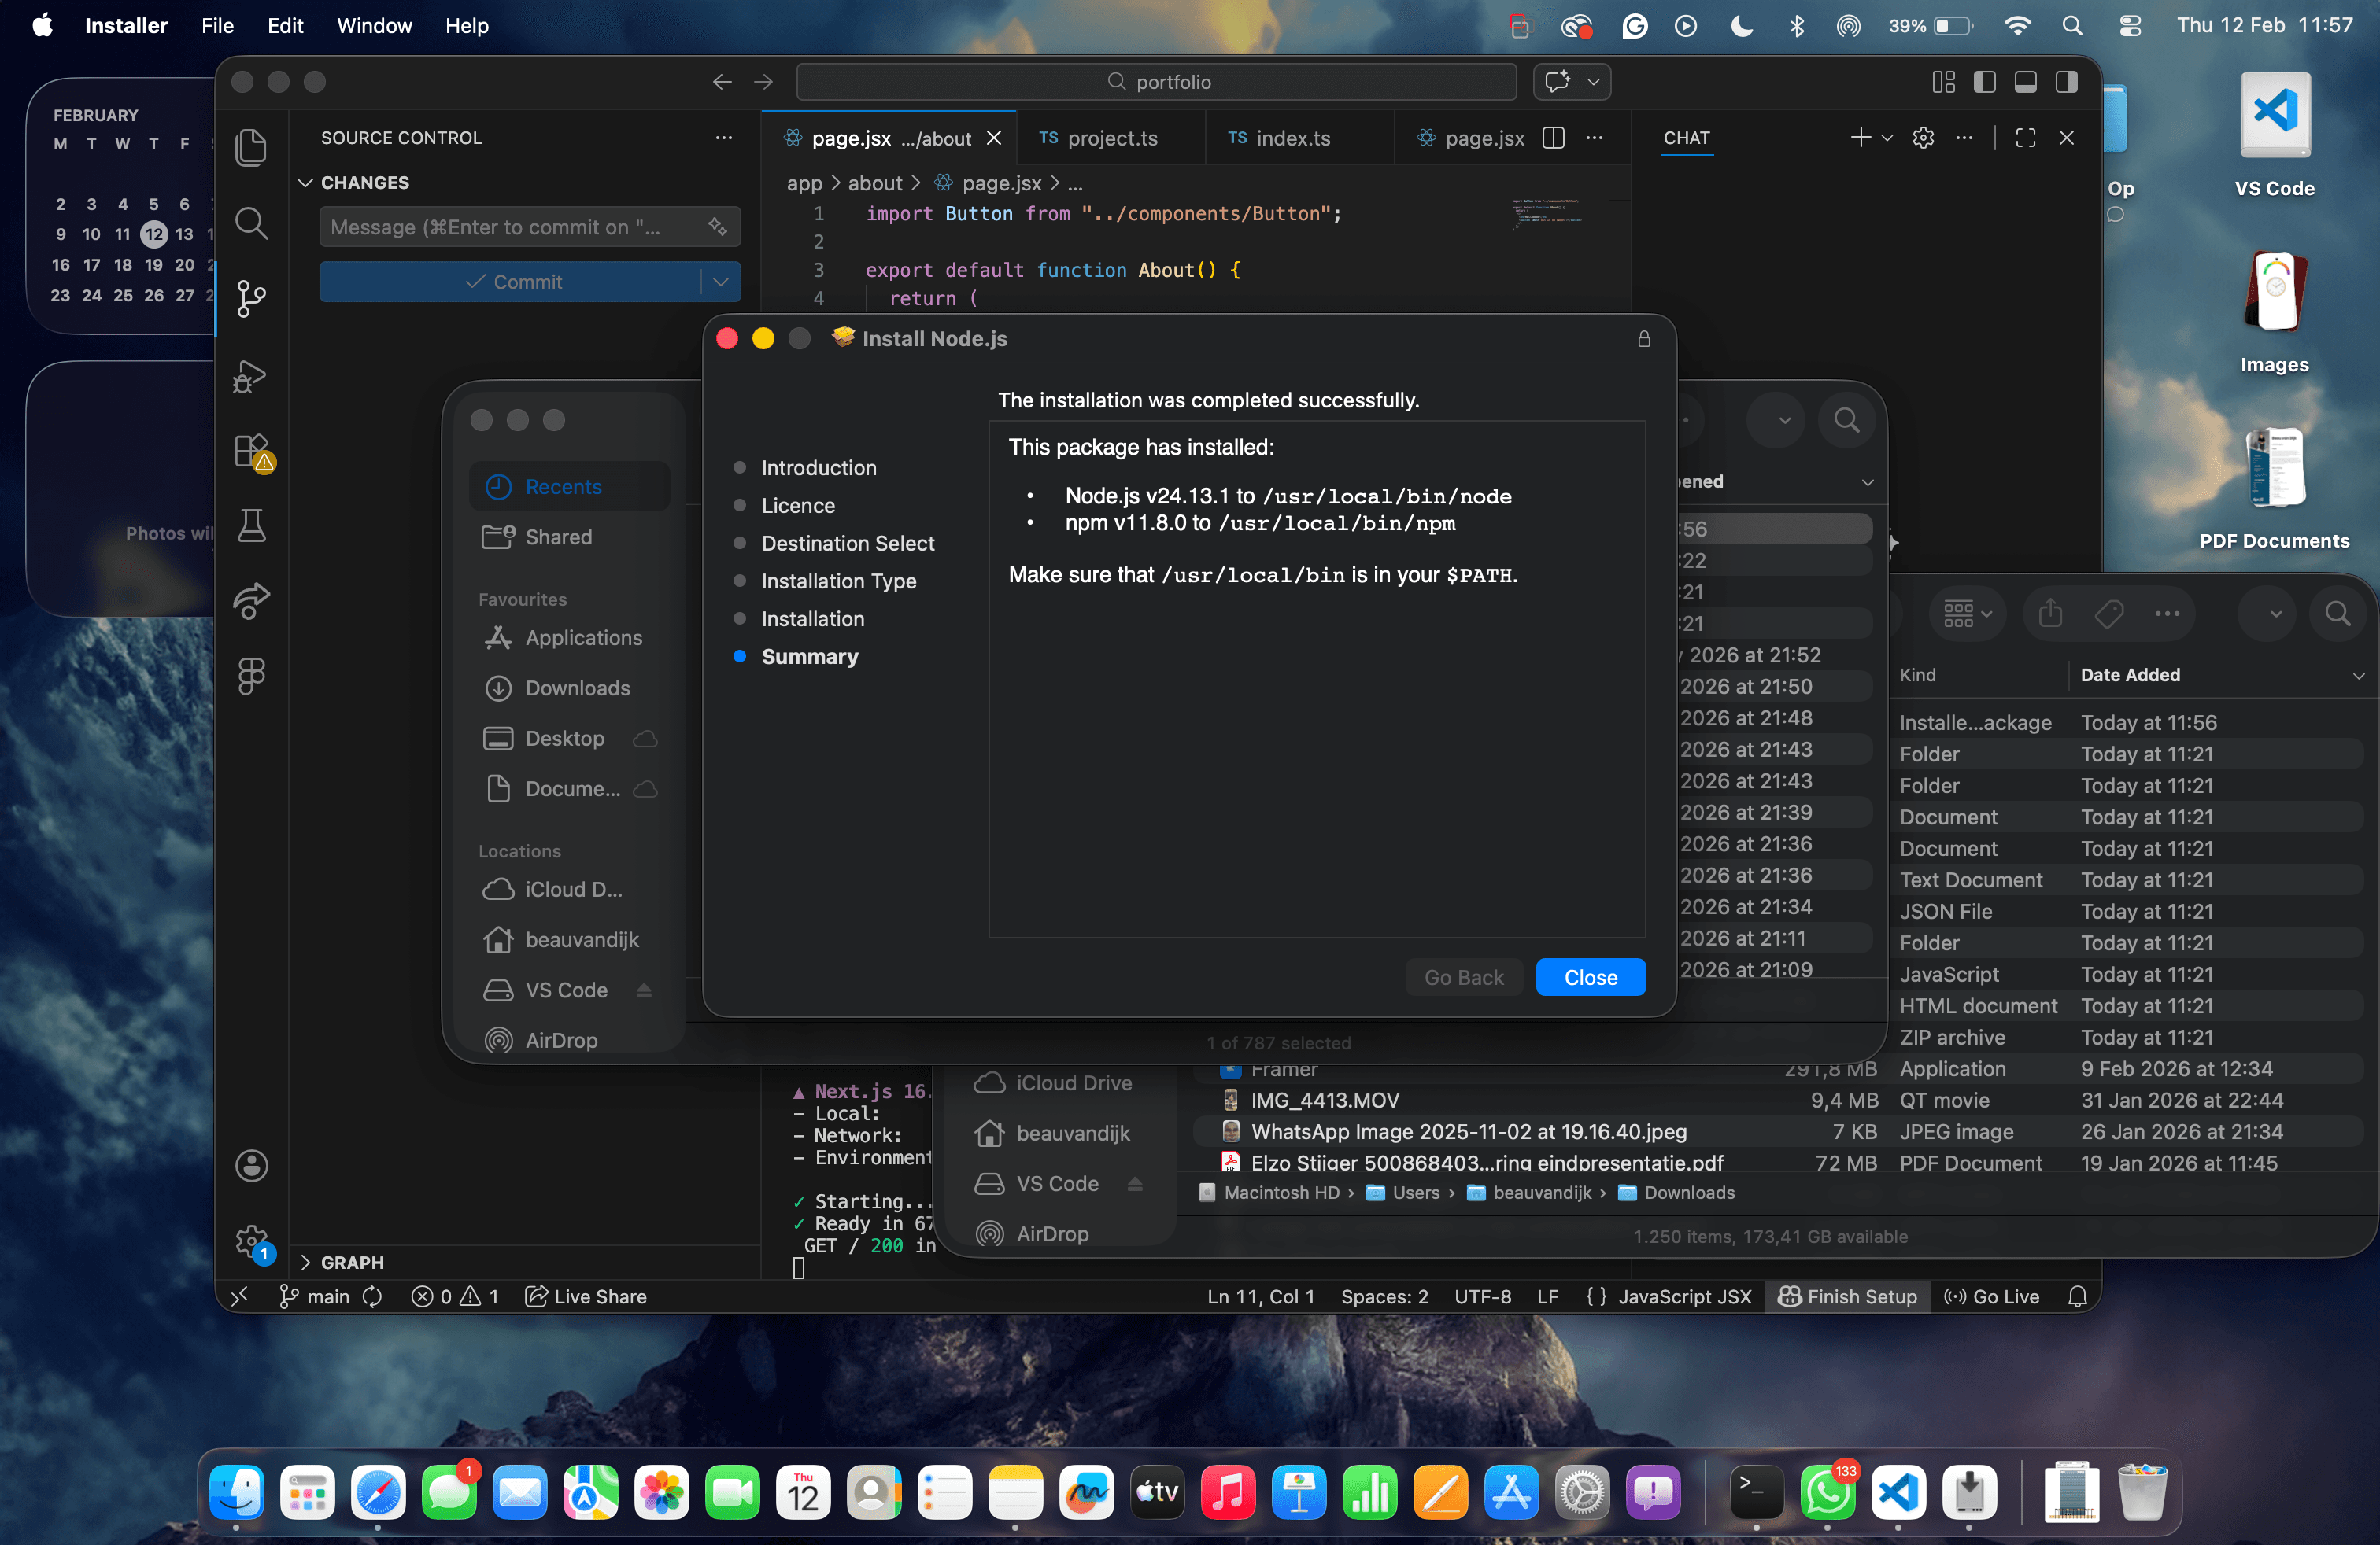
Task: Open Applications in Finder sidebar
Action: [568, 637]
